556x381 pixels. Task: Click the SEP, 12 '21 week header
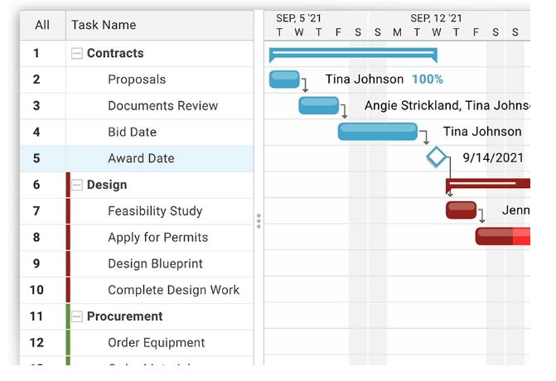436,18
